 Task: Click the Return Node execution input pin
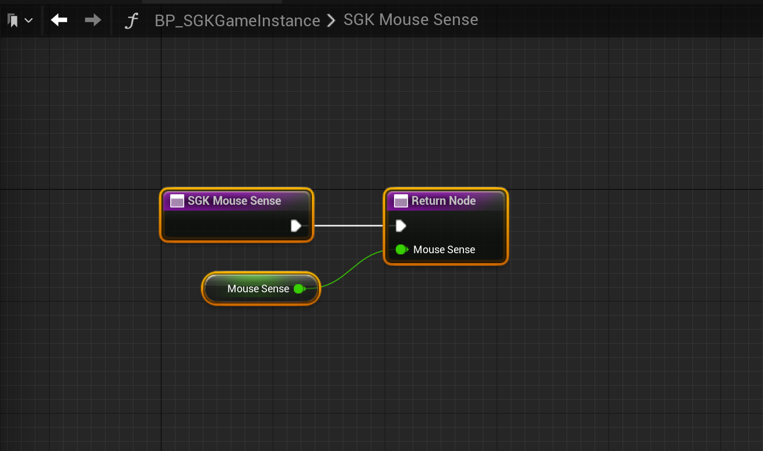point(400,226)
